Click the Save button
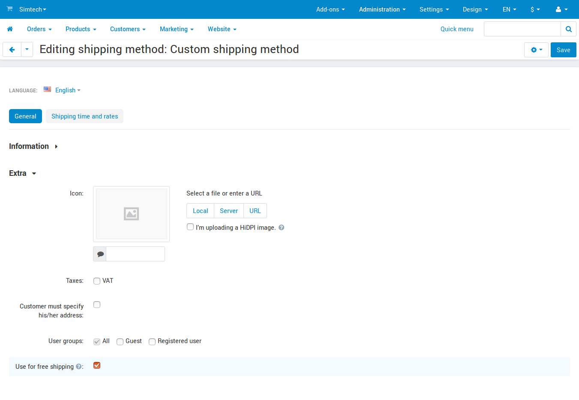The image size is (579, 400). (563, 50)
